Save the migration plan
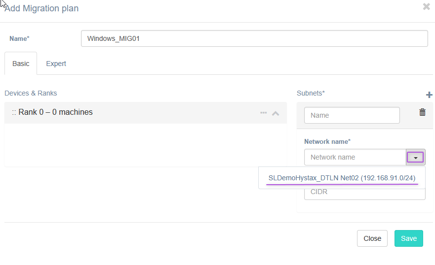Image resolution: width=435 pixels, height=265 pixels. pyautogui.click(x=408, y=238)
